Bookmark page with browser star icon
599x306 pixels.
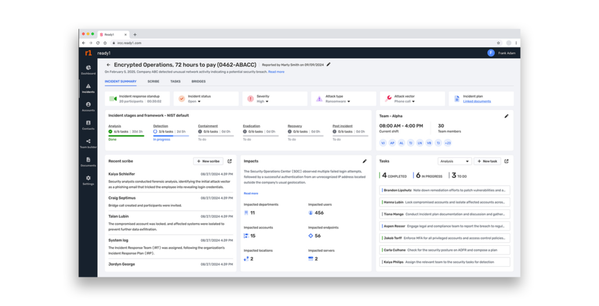498,43
